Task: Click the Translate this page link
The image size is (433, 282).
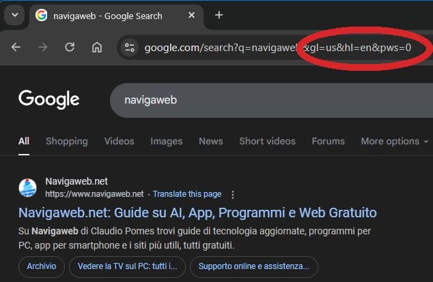Action: coord(186,194)
